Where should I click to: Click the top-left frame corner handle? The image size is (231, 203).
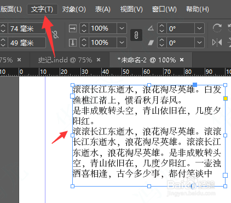[x=72, y=85]
